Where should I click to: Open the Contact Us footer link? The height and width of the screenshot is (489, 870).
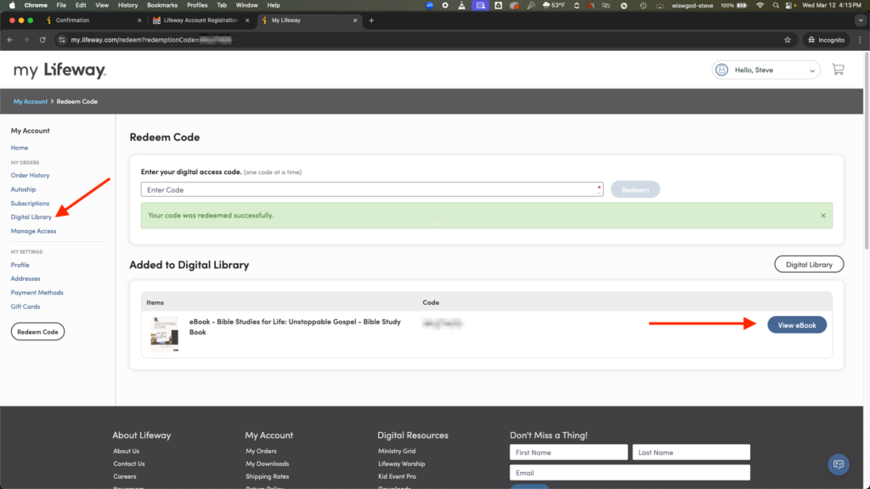coord(129,464)
